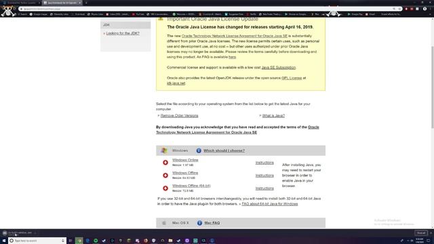Open Task View on the taskbar
This screenshot has width=434, height=244.
pyautogui.click(x=71, y=241)
